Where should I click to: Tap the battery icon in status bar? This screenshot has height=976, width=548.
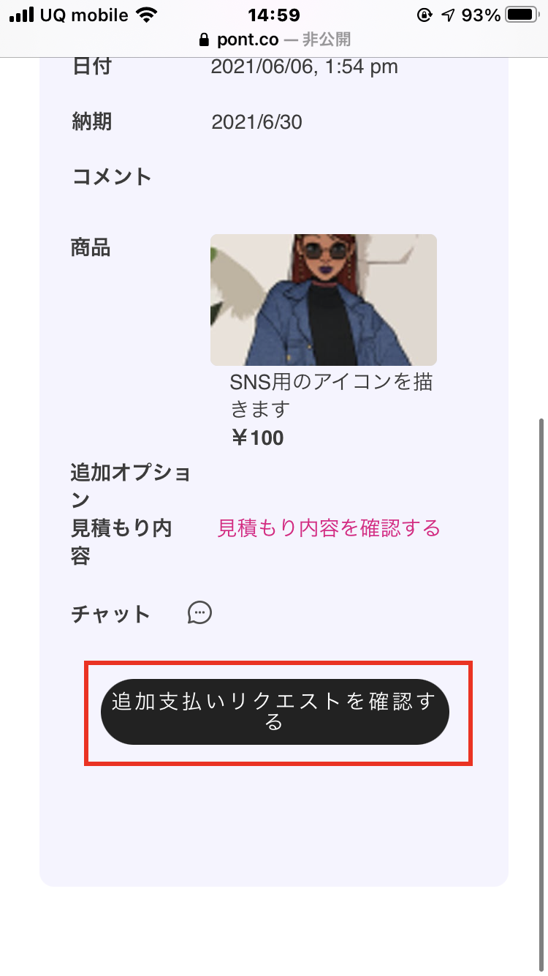point(522,15)
